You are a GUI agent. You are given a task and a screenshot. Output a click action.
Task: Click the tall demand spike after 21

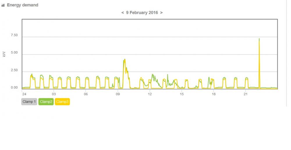click(259, 63)
